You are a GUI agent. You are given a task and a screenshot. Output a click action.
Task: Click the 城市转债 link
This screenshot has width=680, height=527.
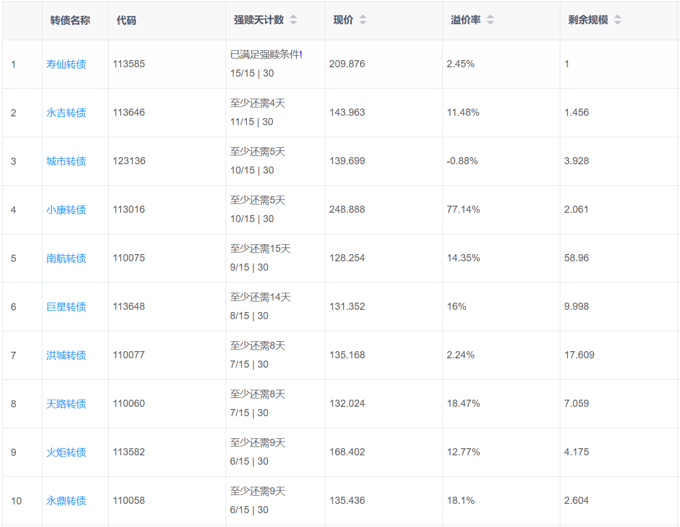point(66,162)
